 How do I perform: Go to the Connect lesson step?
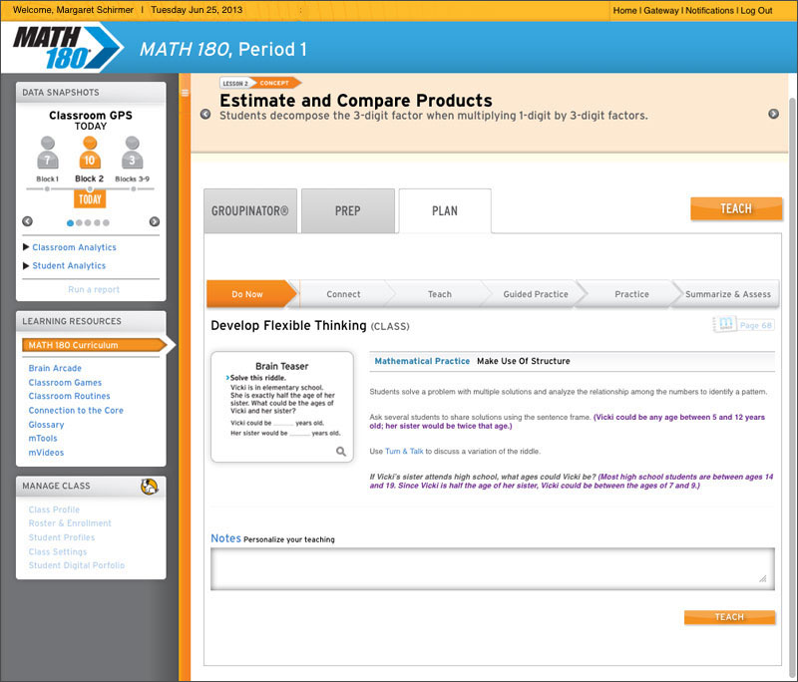click(x=343, y=294)
